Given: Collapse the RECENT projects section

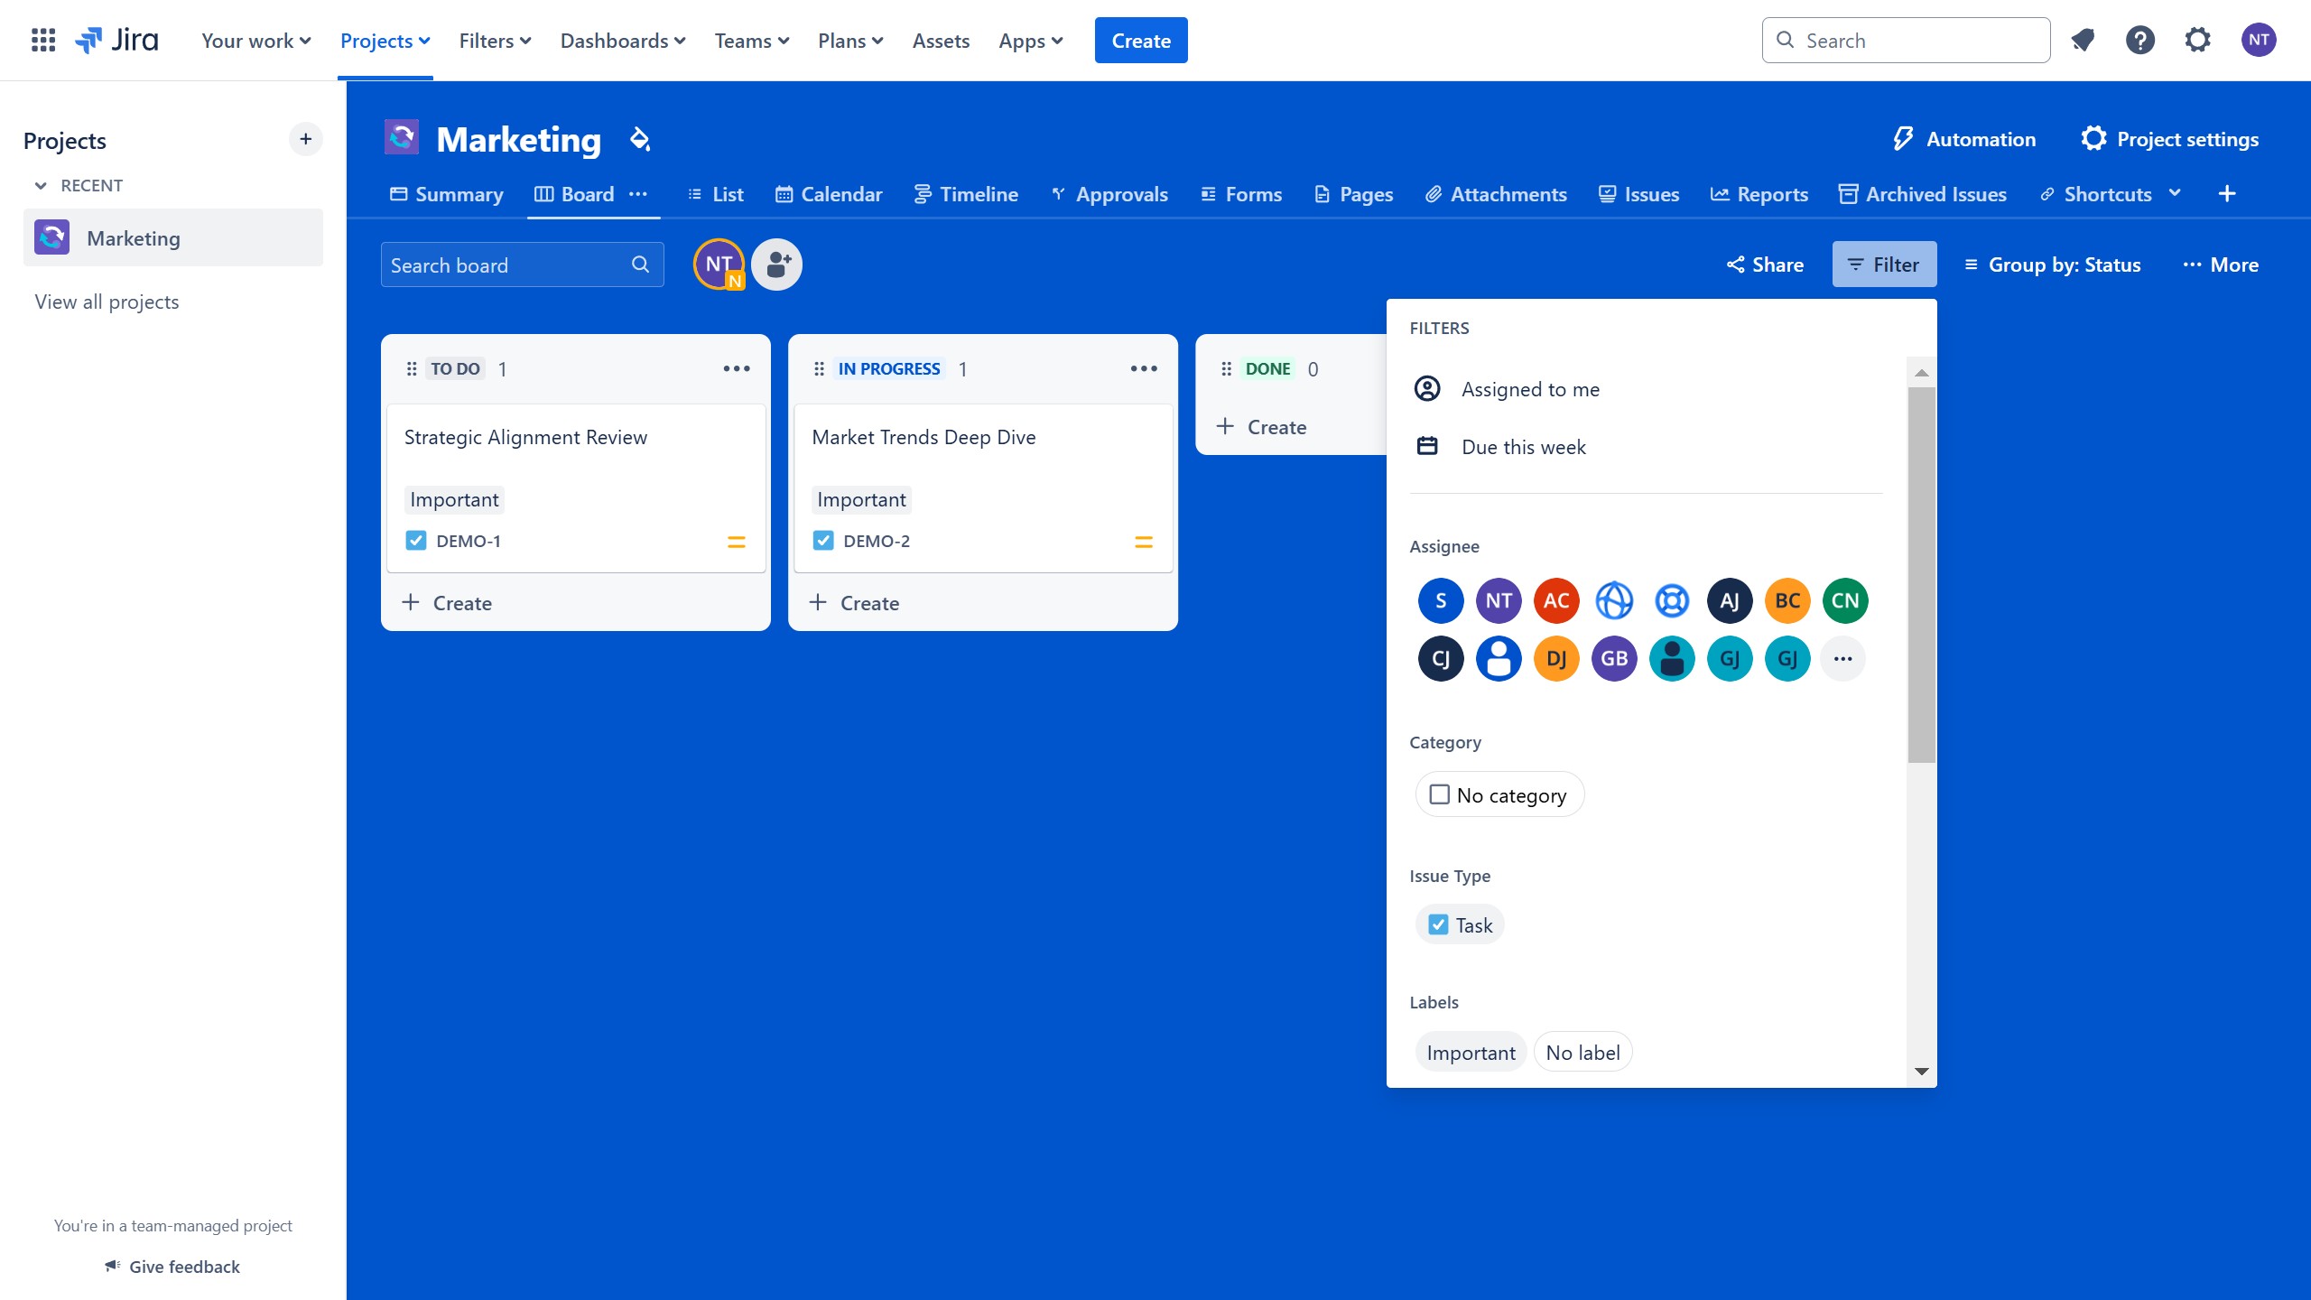Looking at the screenshot, I should tap(41, 185).
